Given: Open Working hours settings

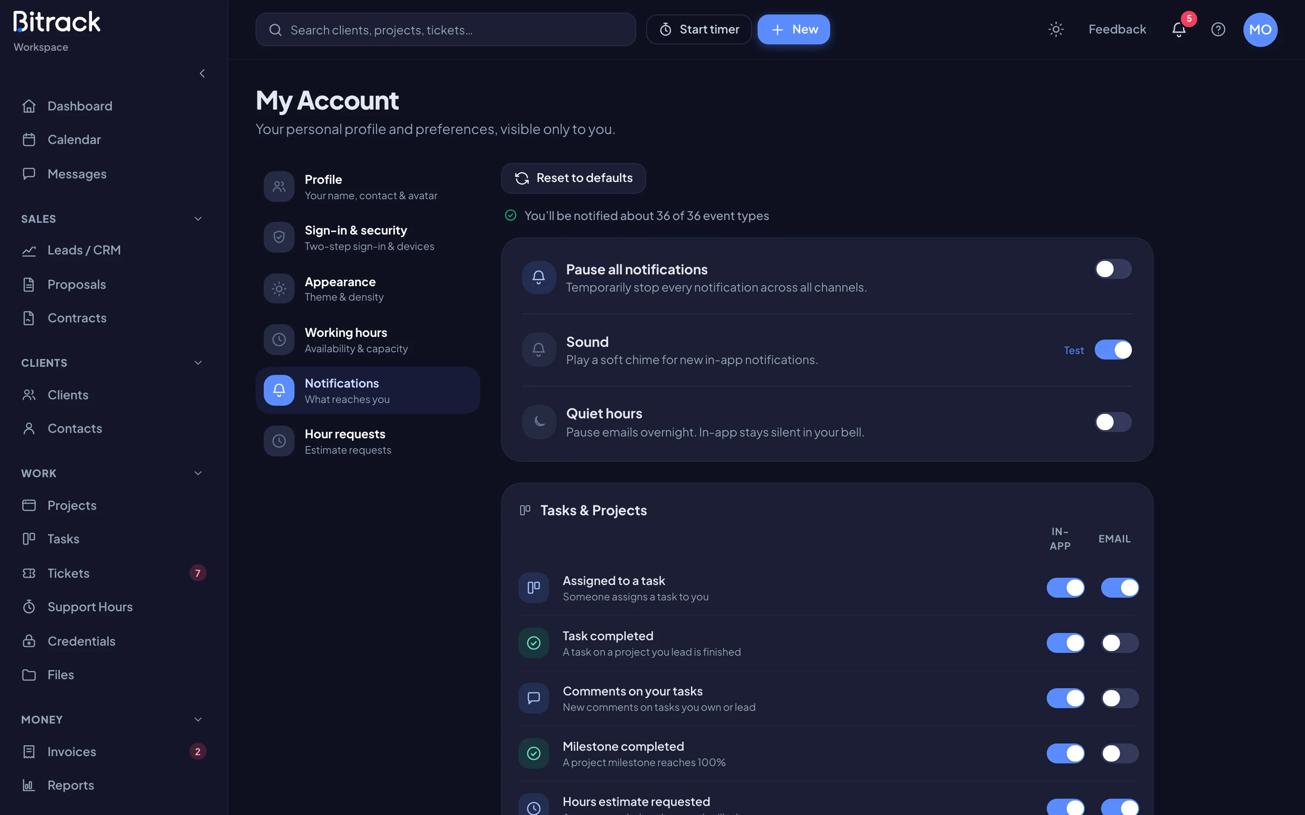Looking at the screenshot, I should pos(368,340).
